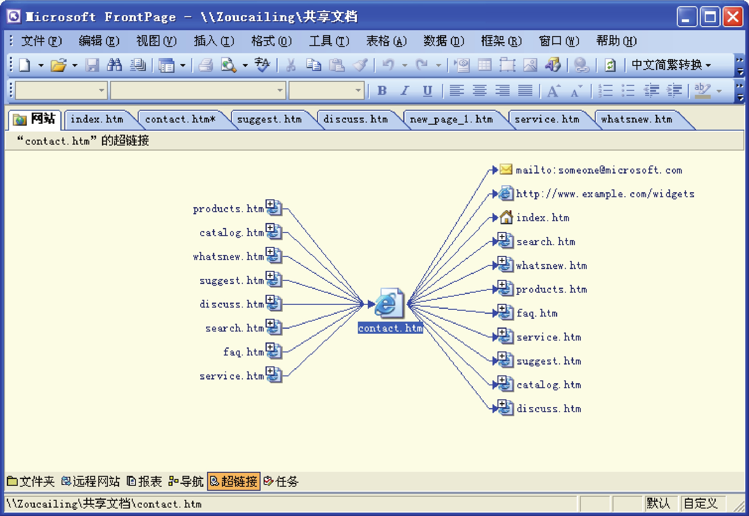The height and width of the screenshot is (516, 749).
Task: Toggle justify alignment
Action: (x=525, y=91)
